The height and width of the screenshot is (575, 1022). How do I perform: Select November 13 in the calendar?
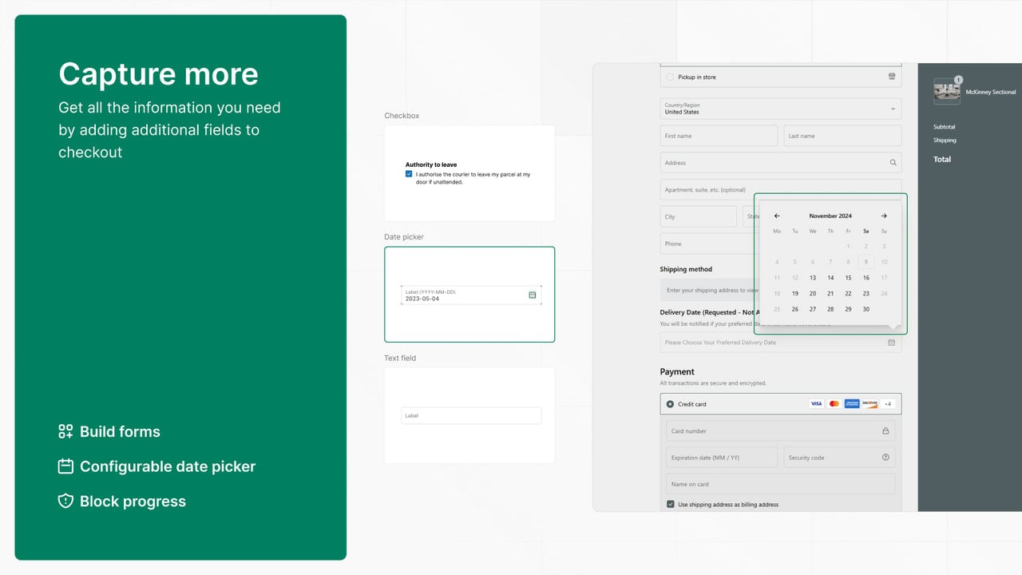pos(813,278)
